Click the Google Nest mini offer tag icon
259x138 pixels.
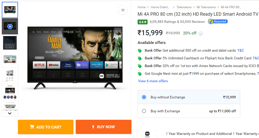[x=140, y=74]
